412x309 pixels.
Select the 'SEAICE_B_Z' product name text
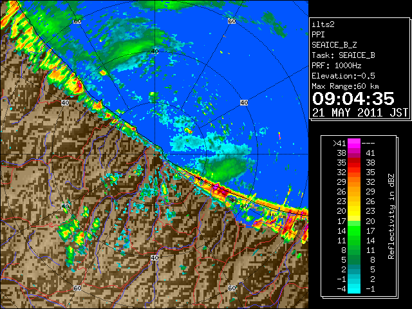coord(334,45)
